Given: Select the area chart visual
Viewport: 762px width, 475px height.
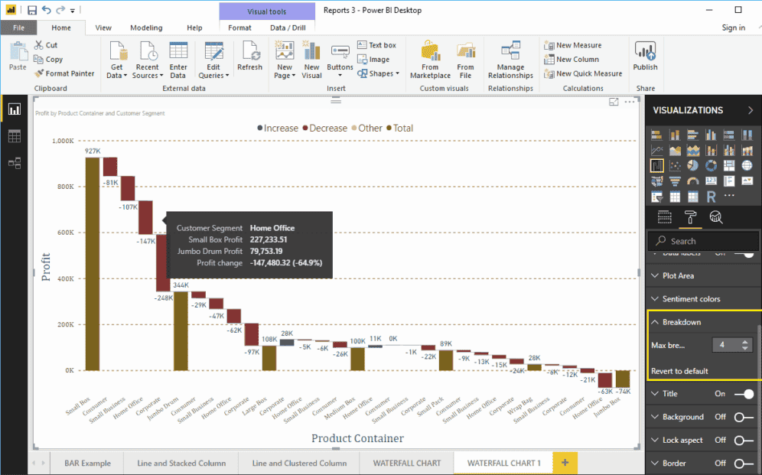Looking at the screenshot, I should click(x=675, y=151).
